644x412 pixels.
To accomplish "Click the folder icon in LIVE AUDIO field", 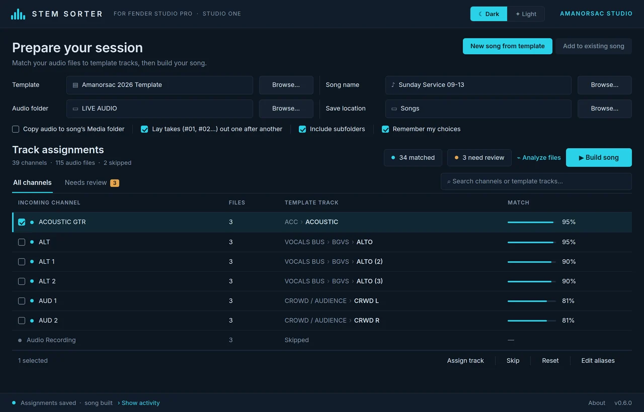I will 75,109.
